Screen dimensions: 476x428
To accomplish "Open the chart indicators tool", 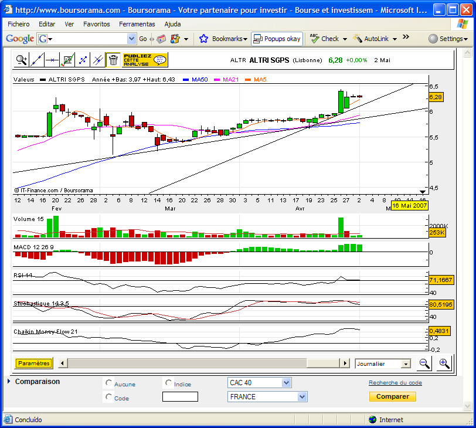I will [67, 60].
